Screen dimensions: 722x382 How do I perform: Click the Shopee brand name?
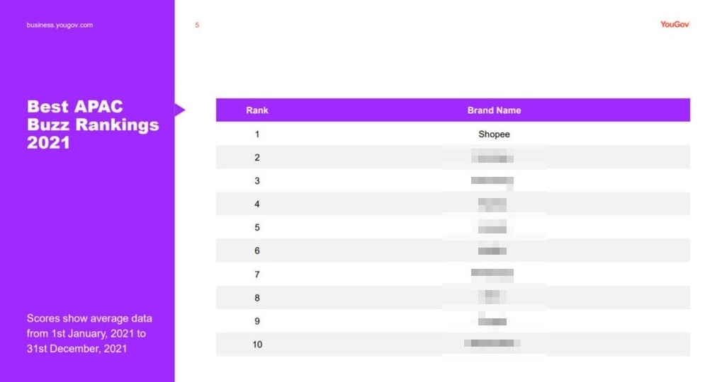[494, 134]
